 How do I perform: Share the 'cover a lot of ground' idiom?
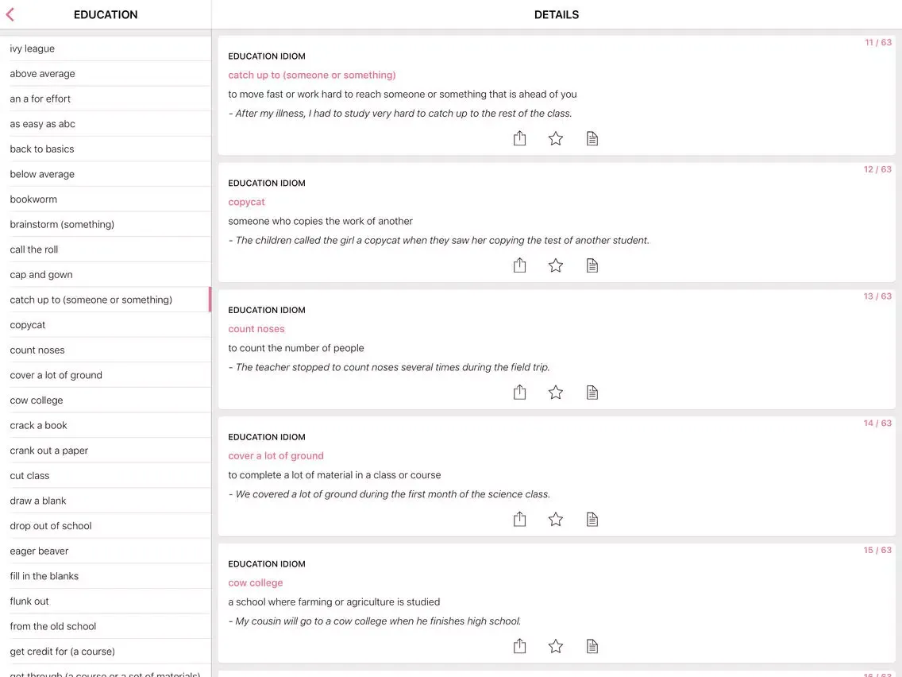click(x=519, y=519)
